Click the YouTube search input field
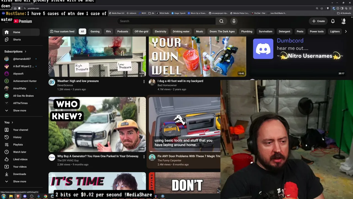The width and height of the screenshot is (353, 199). (166, 21)
